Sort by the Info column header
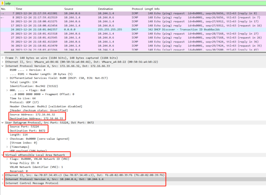This screenshot has height=195, width=266. click(157, 9)
